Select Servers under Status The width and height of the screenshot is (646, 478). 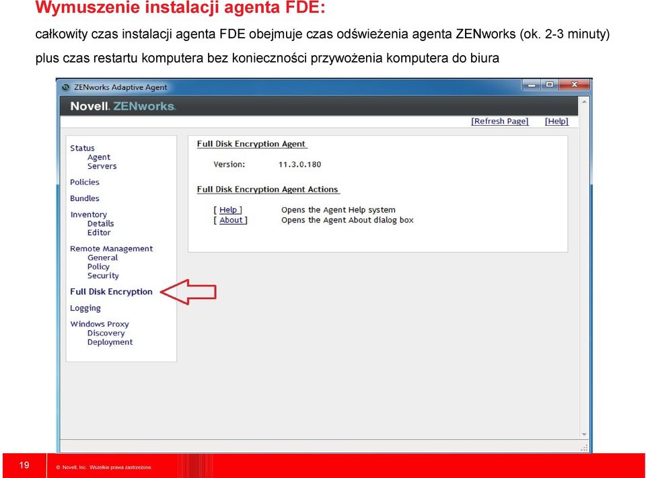(102, 166)
